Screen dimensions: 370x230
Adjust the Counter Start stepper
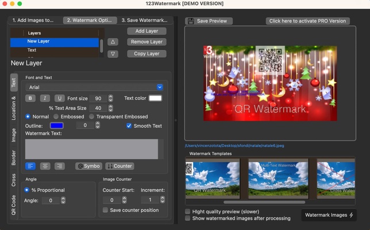point(124,200)
